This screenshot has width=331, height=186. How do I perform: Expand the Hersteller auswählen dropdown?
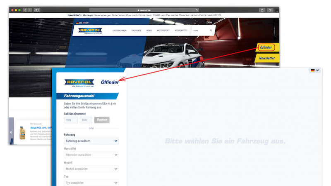(91, 155)
